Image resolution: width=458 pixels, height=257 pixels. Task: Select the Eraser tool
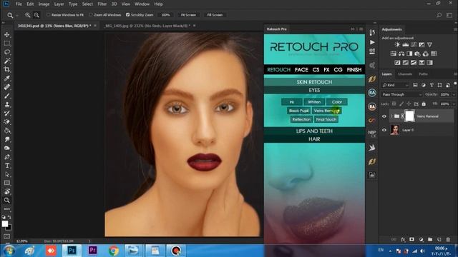[7, 122]
